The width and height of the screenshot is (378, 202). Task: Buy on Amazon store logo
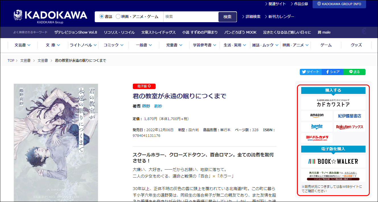pos(317,116)
